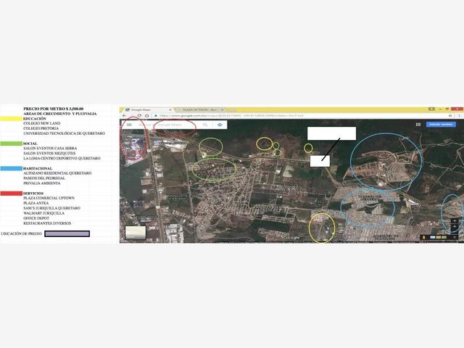Focus the Google Maps search field
Image resolution: width=464 pixels, height=348 pixels.
[x=169, y=125]
